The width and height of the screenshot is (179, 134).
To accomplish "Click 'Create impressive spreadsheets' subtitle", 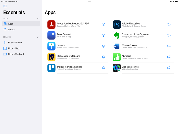I will pyautogui.click(x=135, y=58).
